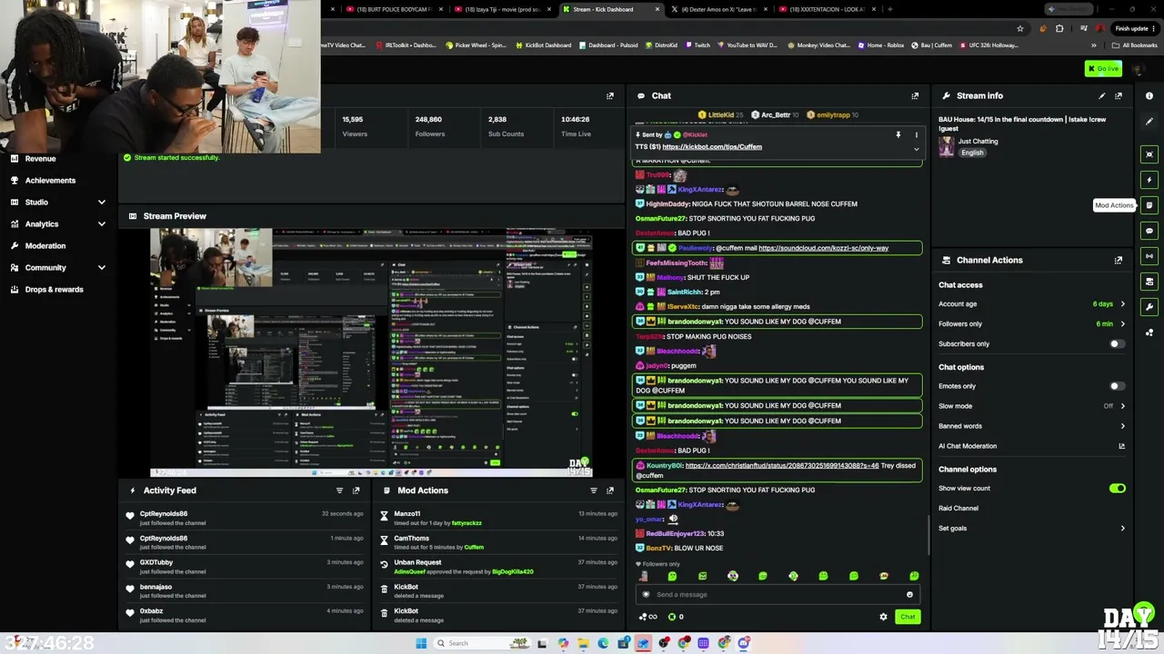Click the pencil icon in right sidebar

[1149, 122]
